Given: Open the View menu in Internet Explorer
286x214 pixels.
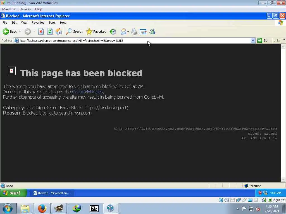Looking at the screenshot, I should [x=24, y=23].
